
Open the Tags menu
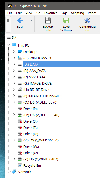tap(64, 13)
